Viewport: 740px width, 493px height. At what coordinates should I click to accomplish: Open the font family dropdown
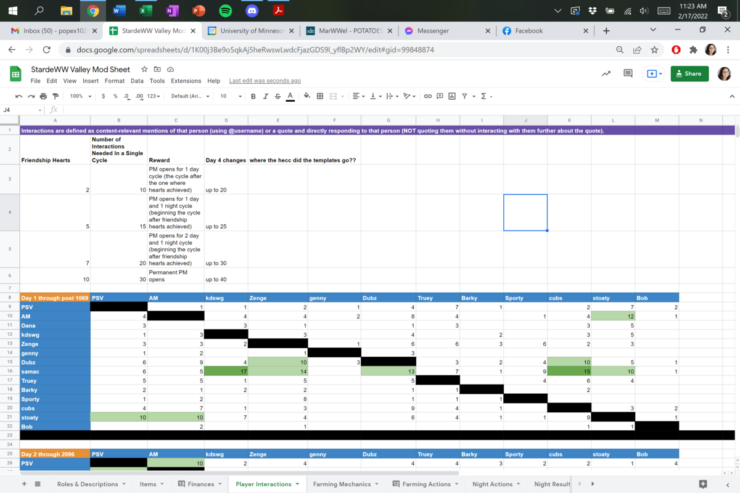(190, 96)
